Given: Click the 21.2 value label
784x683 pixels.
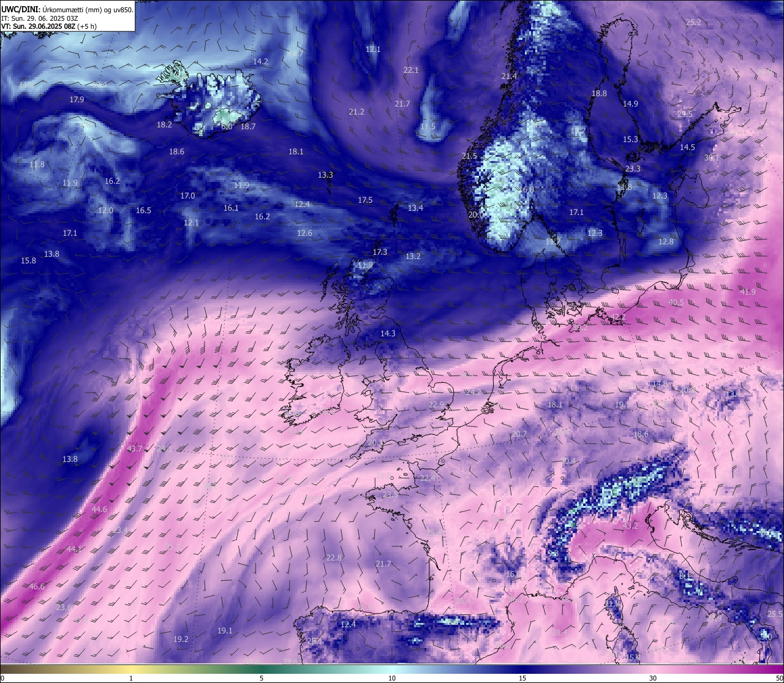Looking at the screenshot, I should (356, 112).
